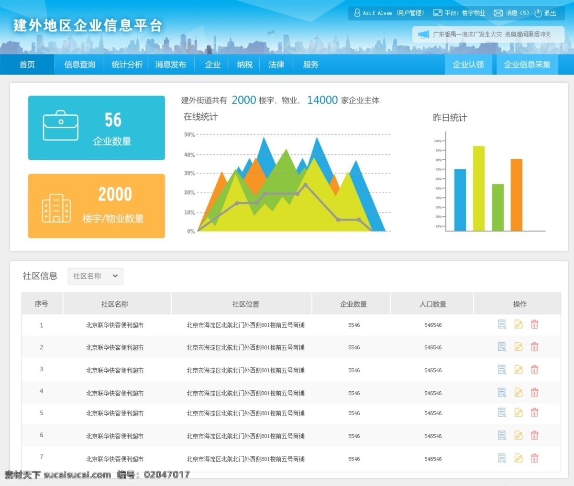
Task: Click the 14000 enterprise count figure
Action: pos(322,100)
